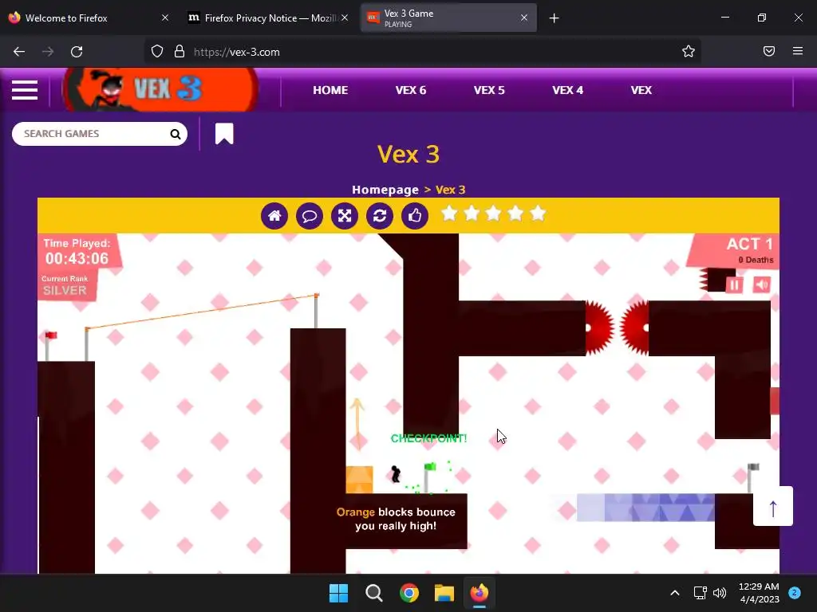Rate the game three stars

(493, 214)
